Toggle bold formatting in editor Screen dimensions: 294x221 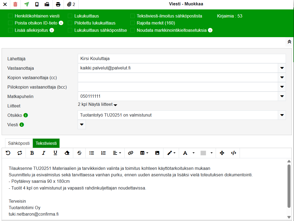click(32, 153)
